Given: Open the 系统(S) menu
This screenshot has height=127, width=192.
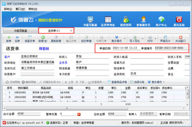Looking at the screenshot, I should click(8, 9).
